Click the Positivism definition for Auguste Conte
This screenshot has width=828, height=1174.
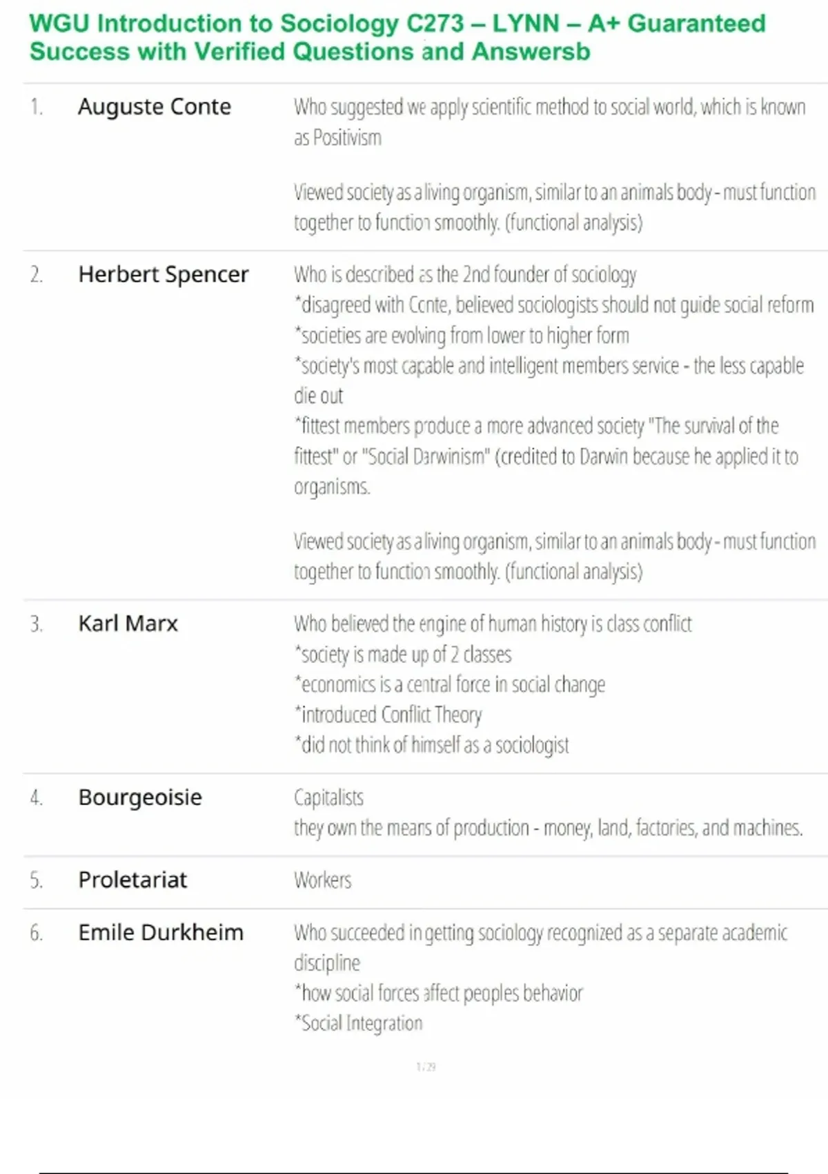tap(549, 122)
